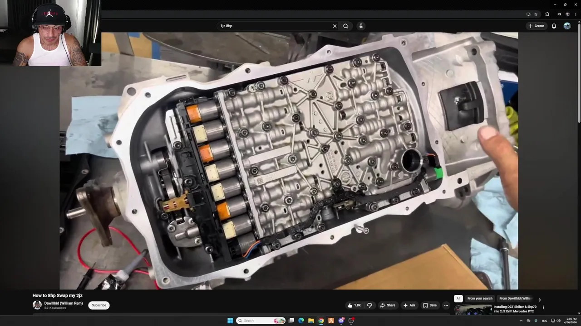Open 'Installing DCT Shifter & 8hp70' recommended video

tap(515, 309)
